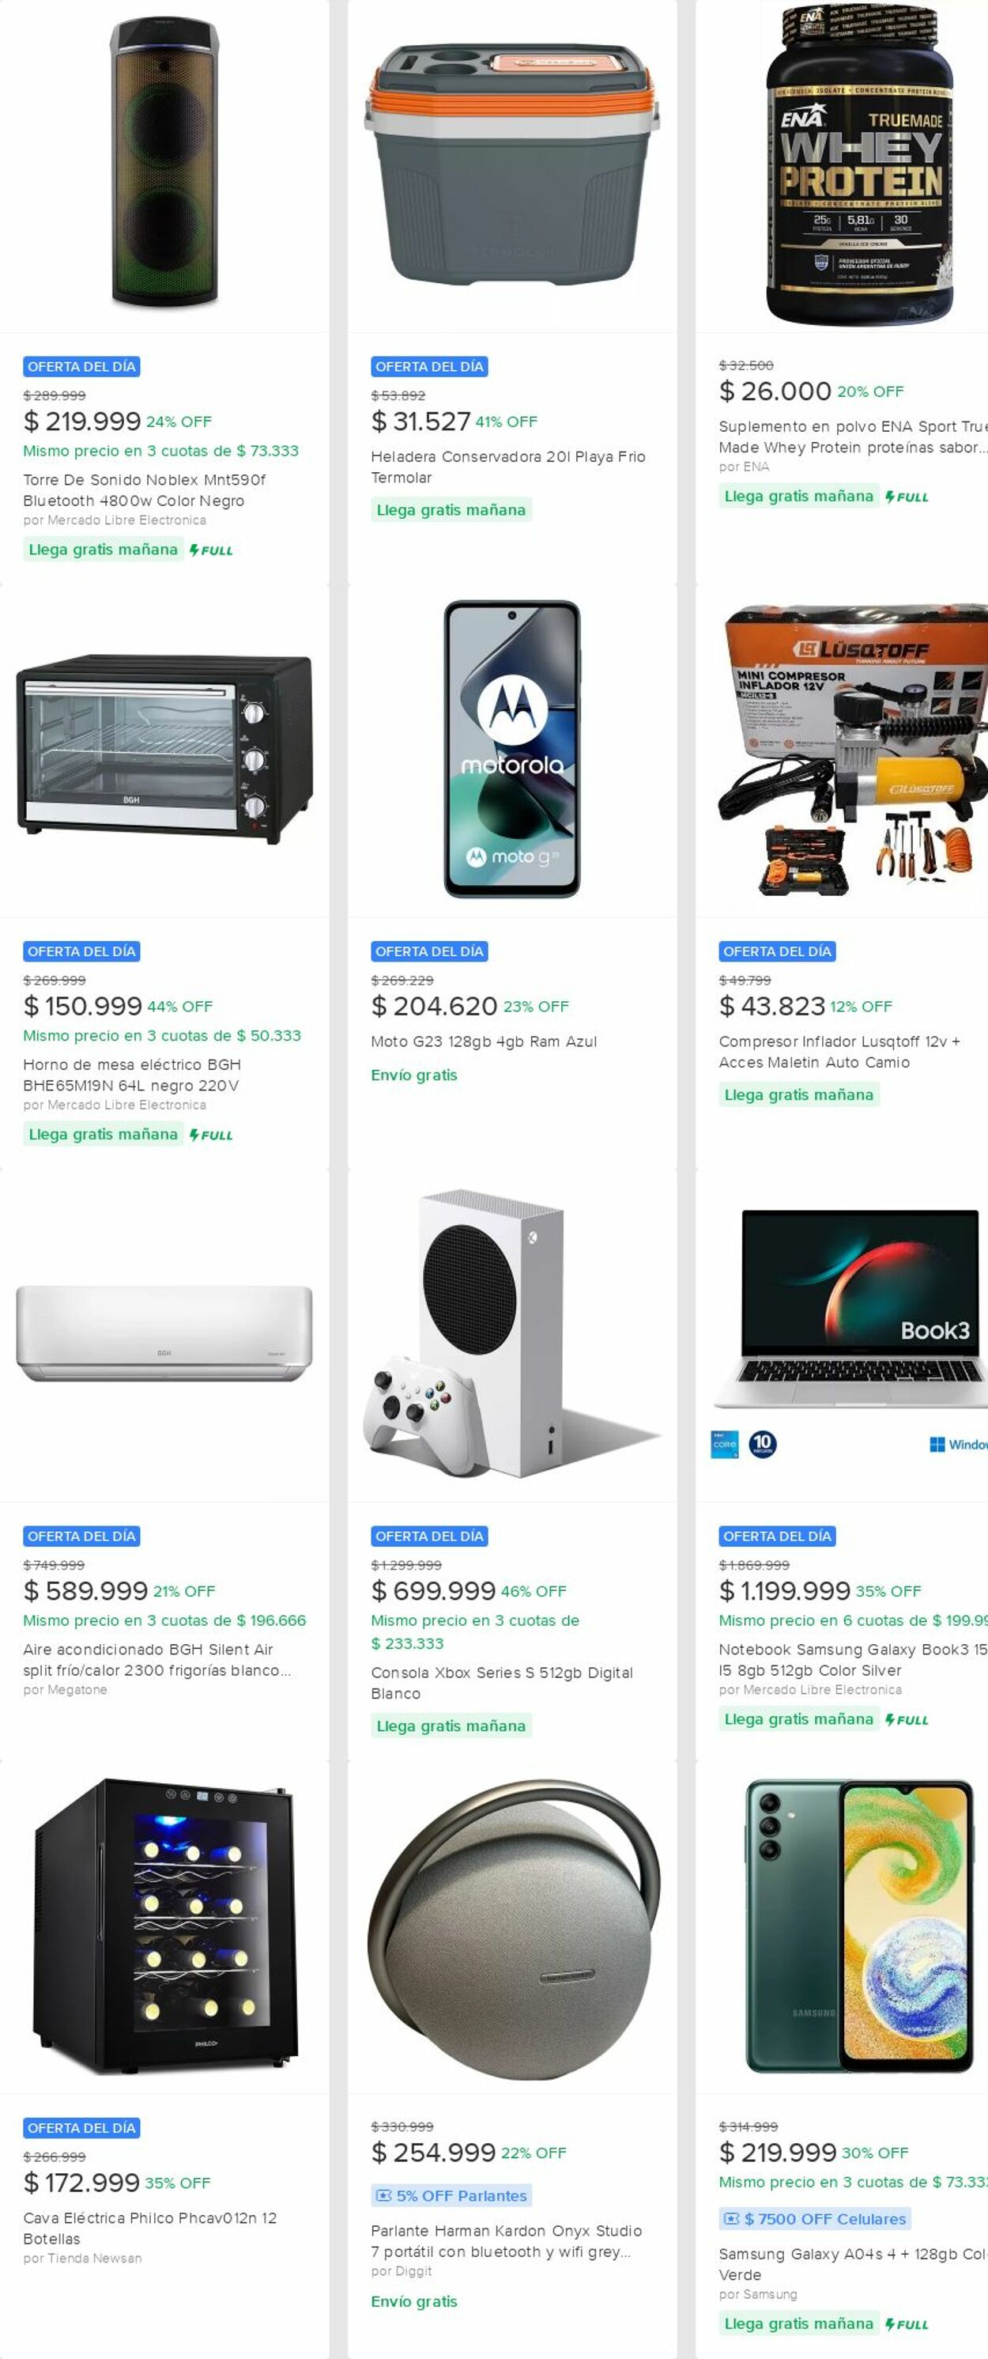Click the $ 7500 OFF Celulares coupon tag
This screenshot has width=988, height=2359.
tap(814, 2219)
